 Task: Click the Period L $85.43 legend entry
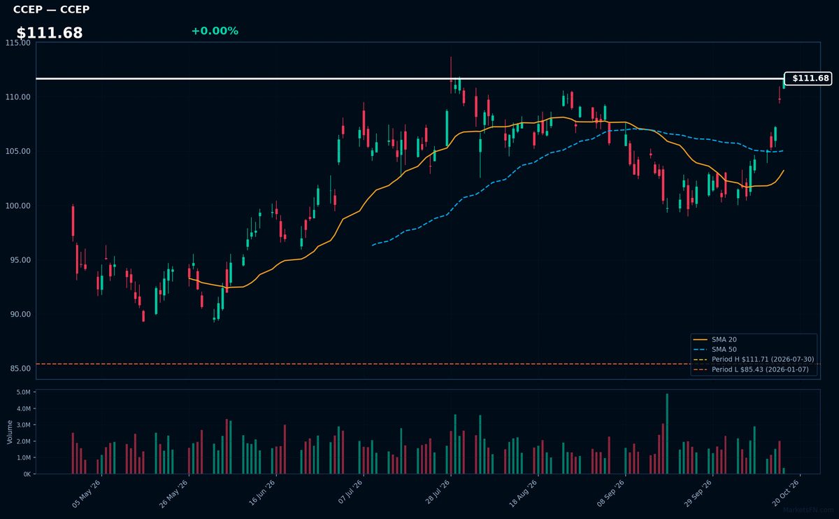(752, 369)
